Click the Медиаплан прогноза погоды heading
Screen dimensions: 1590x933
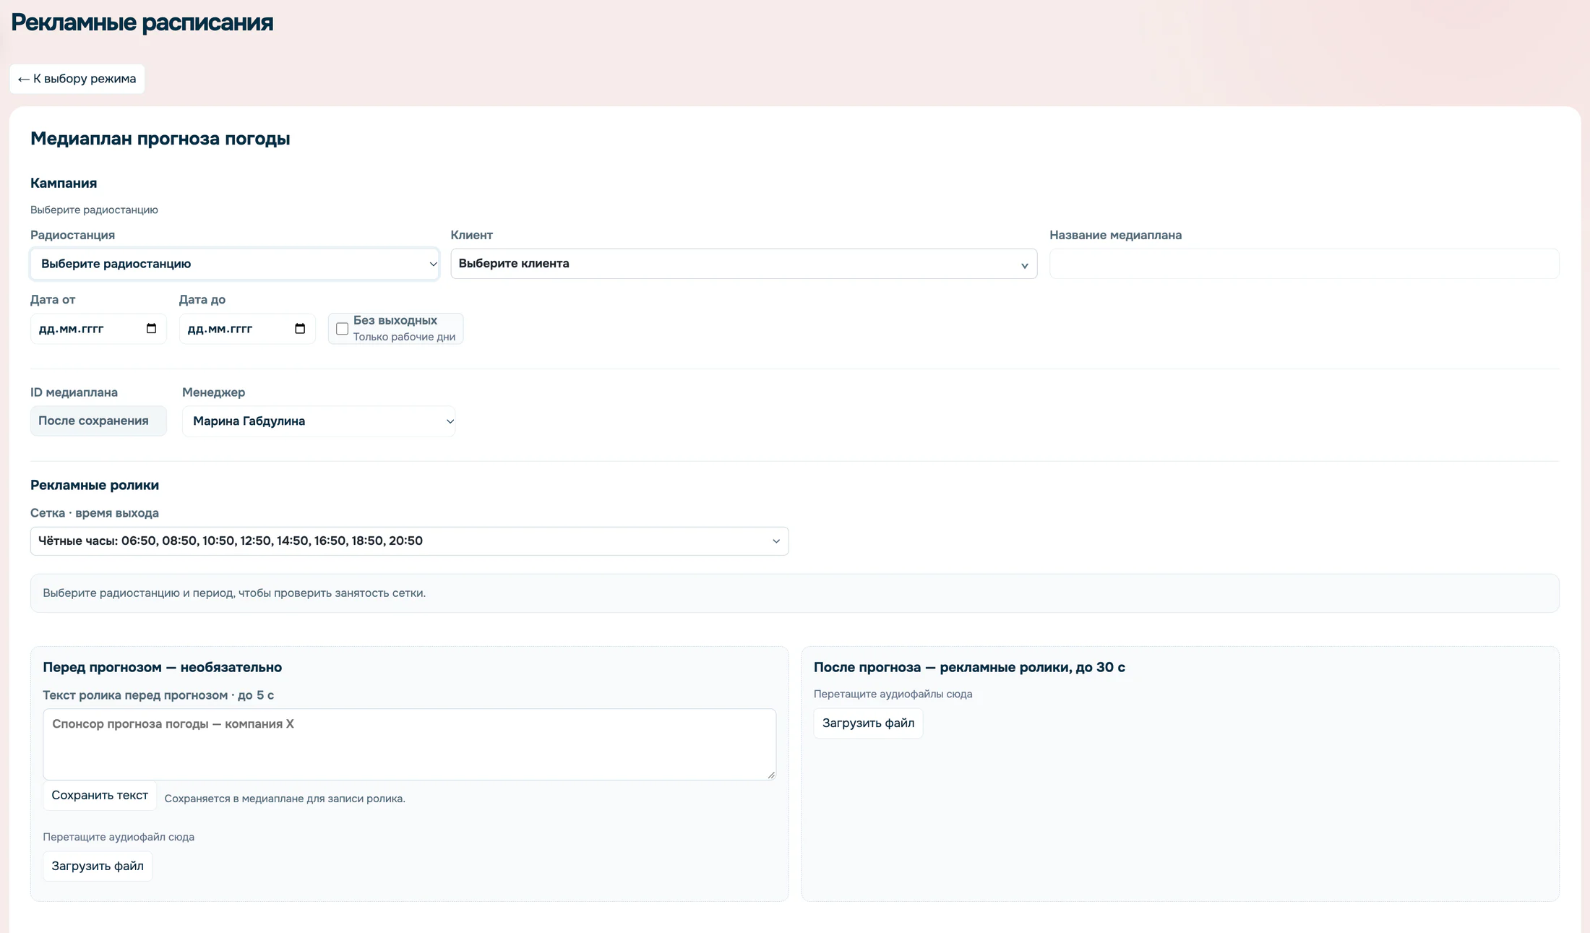point(160,138)
